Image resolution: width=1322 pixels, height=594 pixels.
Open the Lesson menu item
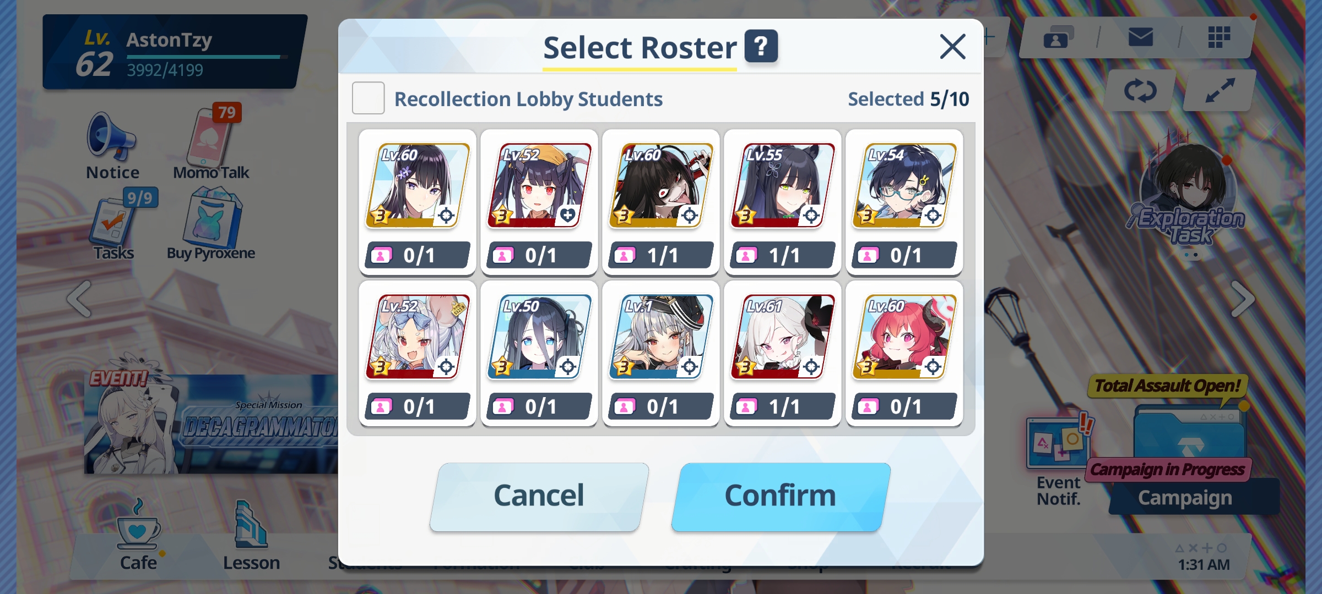[x=251, y=535]
